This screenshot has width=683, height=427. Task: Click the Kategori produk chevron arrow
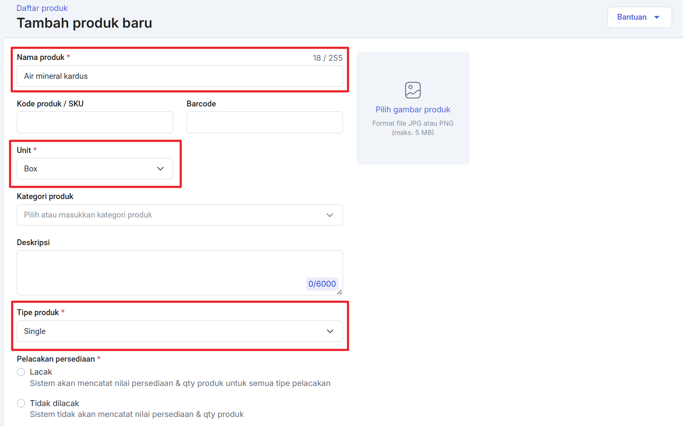coord(330,215)
